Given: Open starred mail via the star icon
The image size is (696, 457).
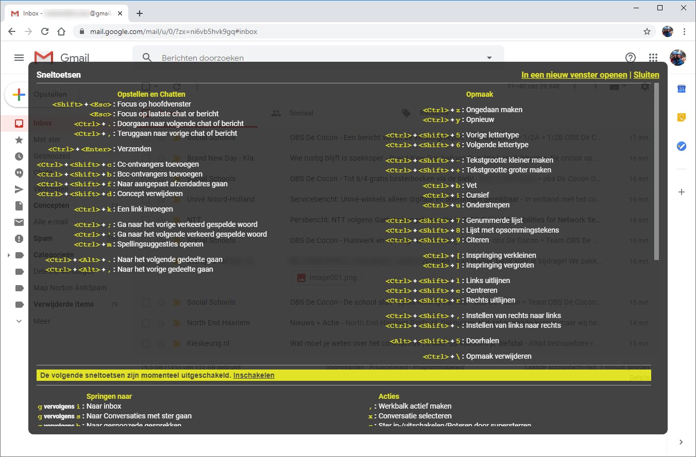Looking at the screenshot, I should [19, 139].
